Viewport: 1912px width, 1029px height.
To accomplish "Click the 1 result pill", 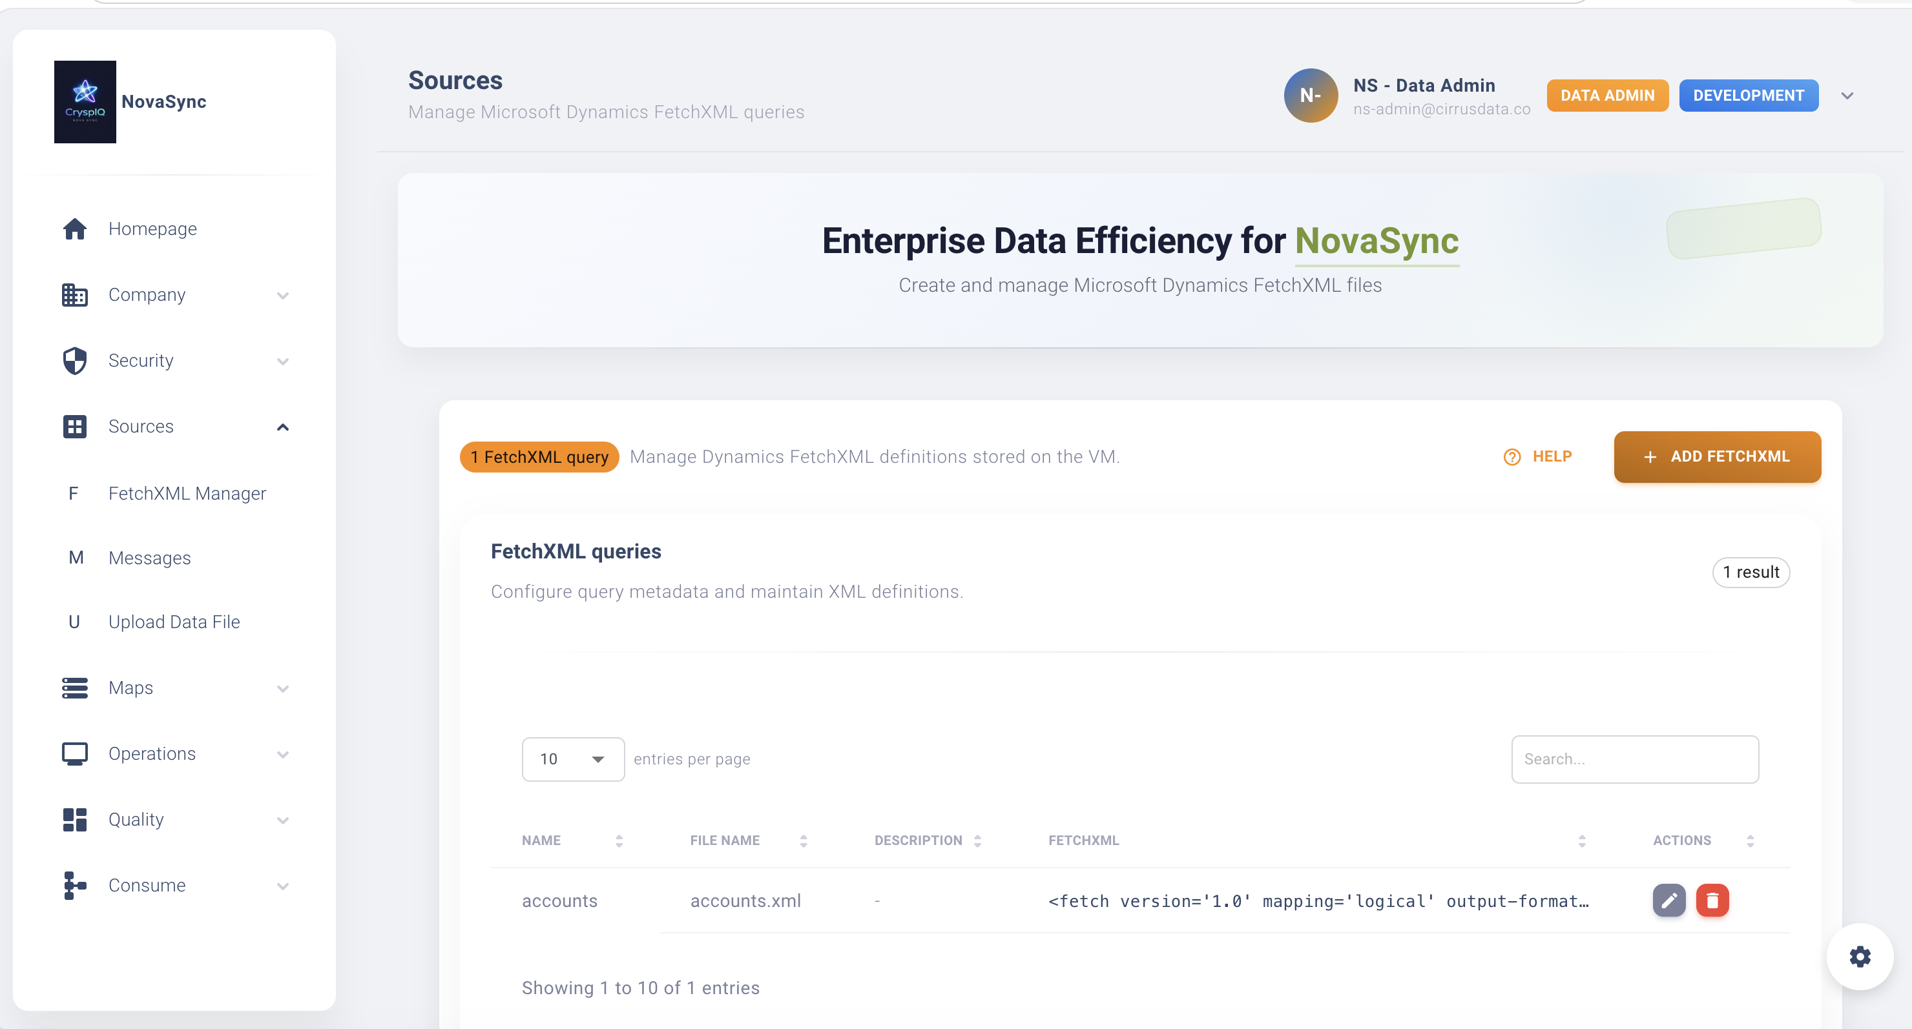I will coord(1751,572).
